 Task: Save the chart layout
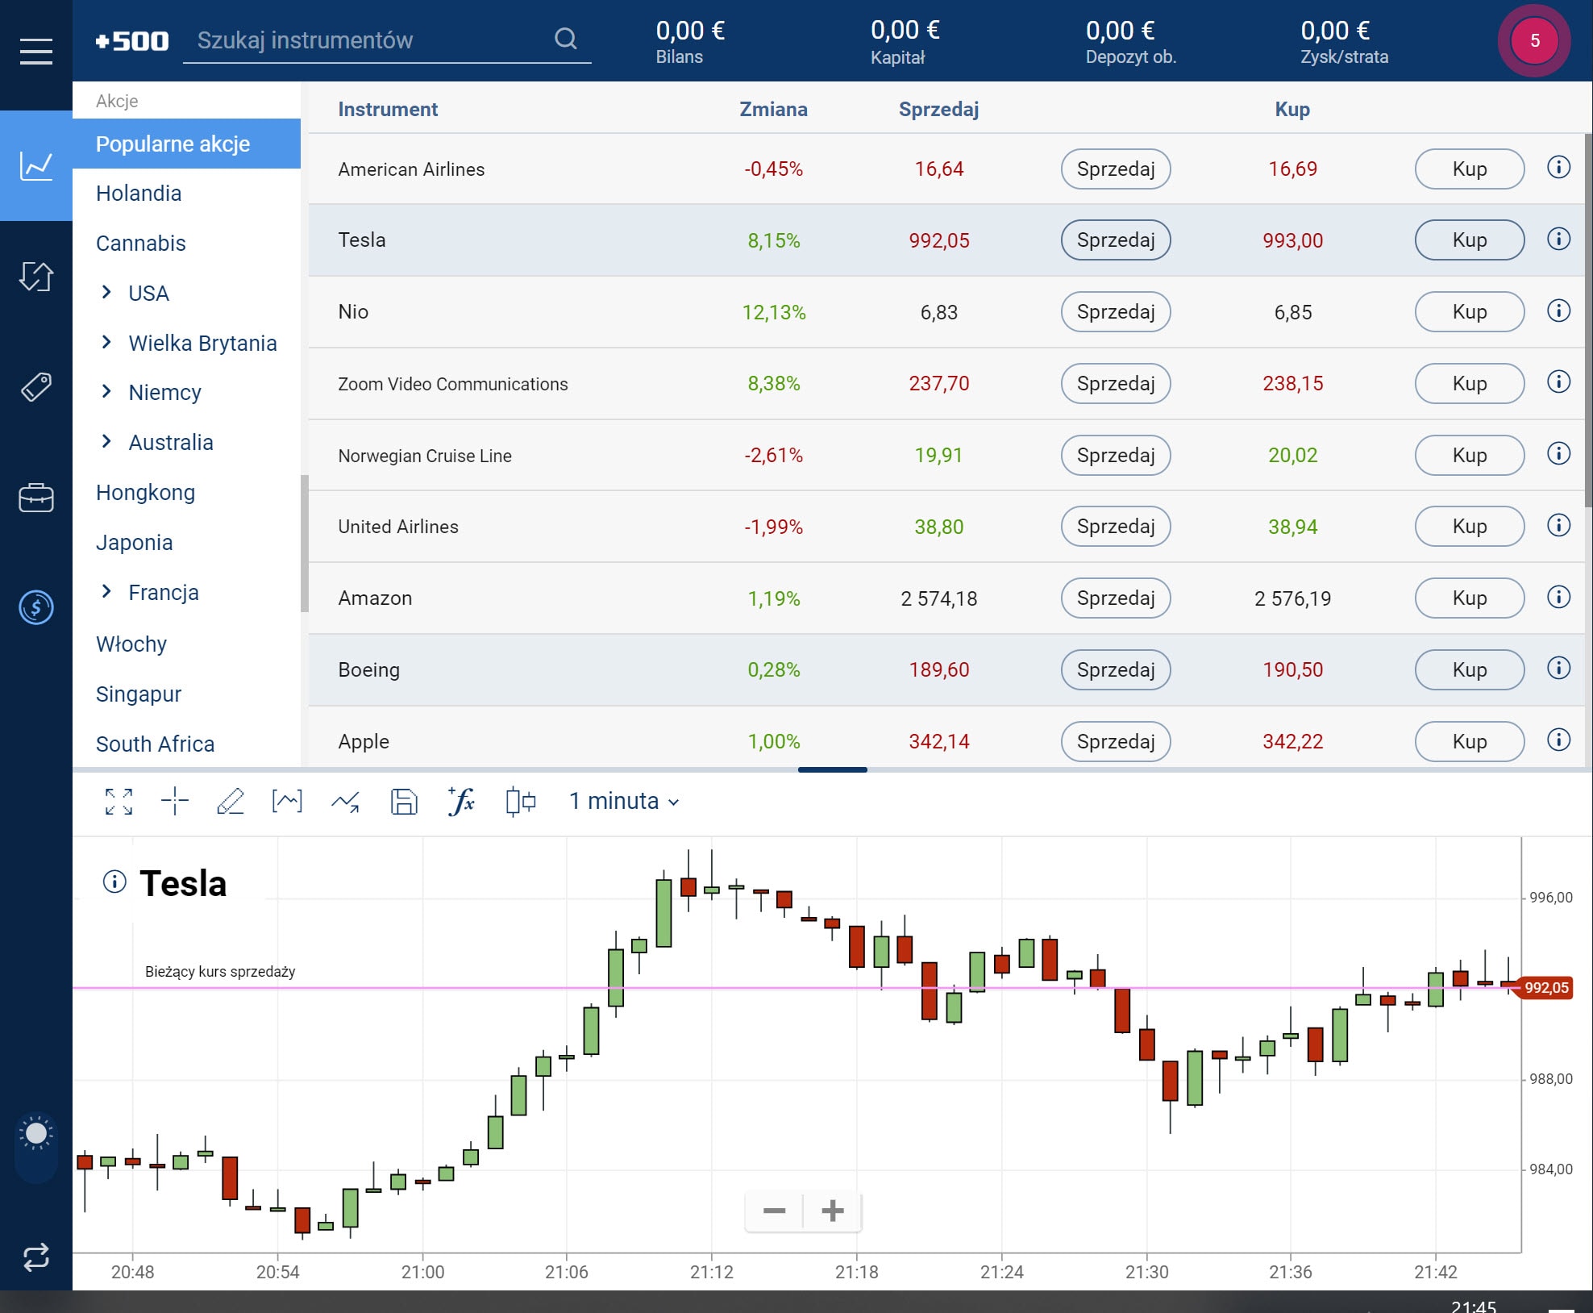(404, 802)
